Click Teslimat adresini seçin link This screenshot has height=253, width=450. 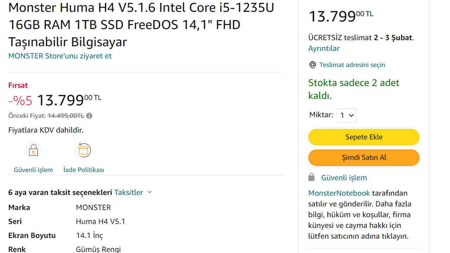click(x=352, y=65)
